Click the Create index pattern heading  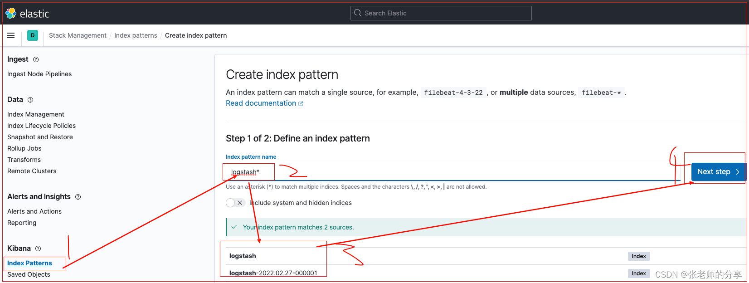[282, 74]
